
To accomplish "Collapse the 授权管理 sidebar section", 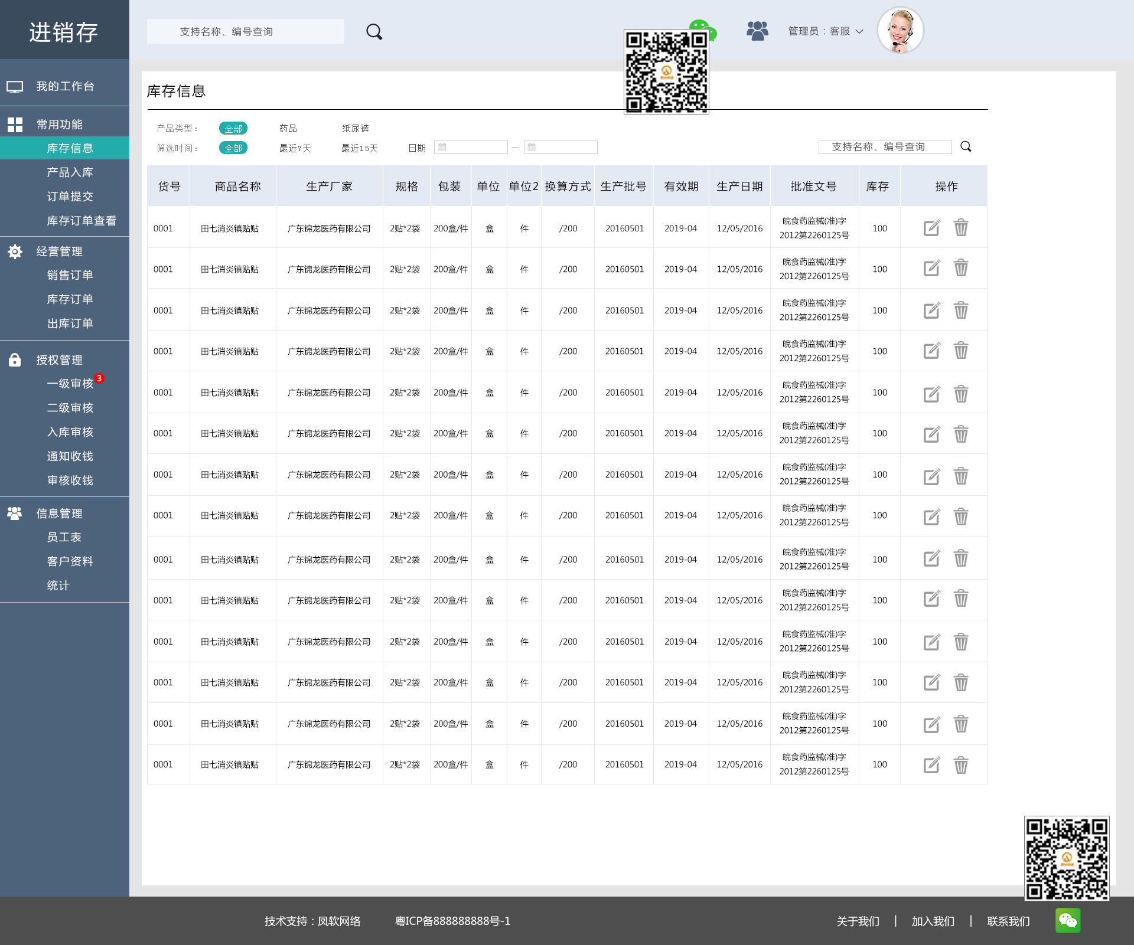I will [x=59, y=360].
